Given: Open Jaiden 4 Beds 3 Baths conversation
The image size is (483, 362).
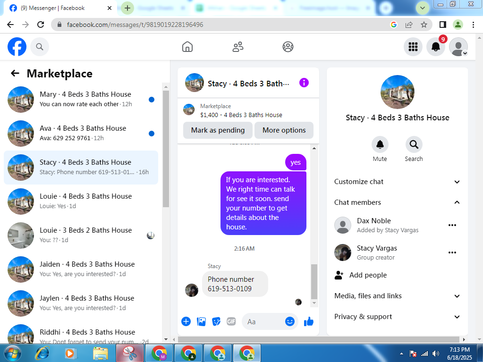Looking at the screenshot, I should tap(81, 269).
